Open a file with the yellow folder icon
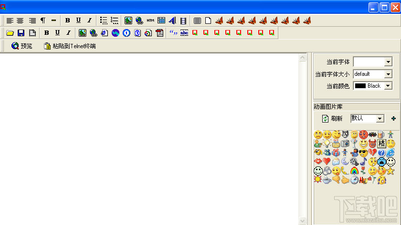This screenshot has height=225, width=401. coord(10,33)
